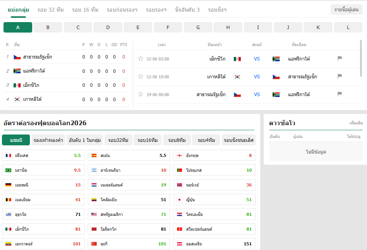The height and width of the screenshot is (250, 367).
Task: Select รอบ32ทีม odds category
Action: pyautogui.click(x=118, y=140)
